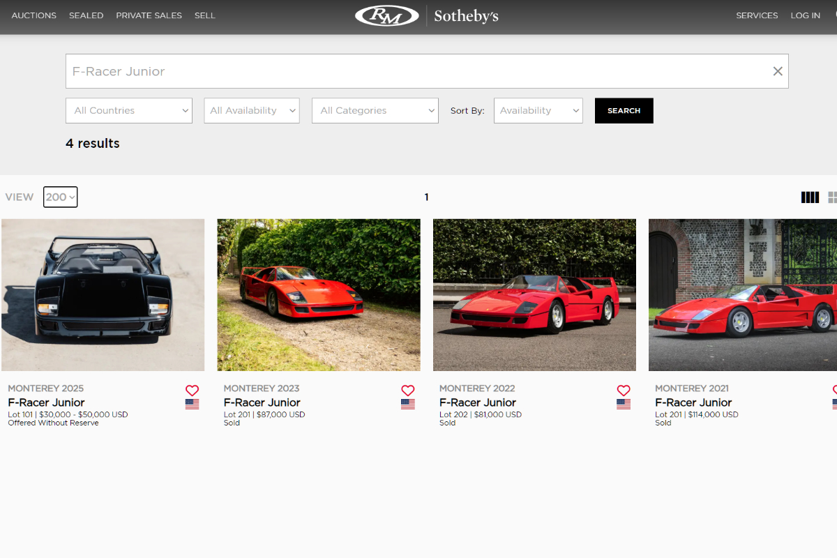Open the Monterey 2022 red car thumbnail
The image size is (837, 558).
click(x=534, y=295)
